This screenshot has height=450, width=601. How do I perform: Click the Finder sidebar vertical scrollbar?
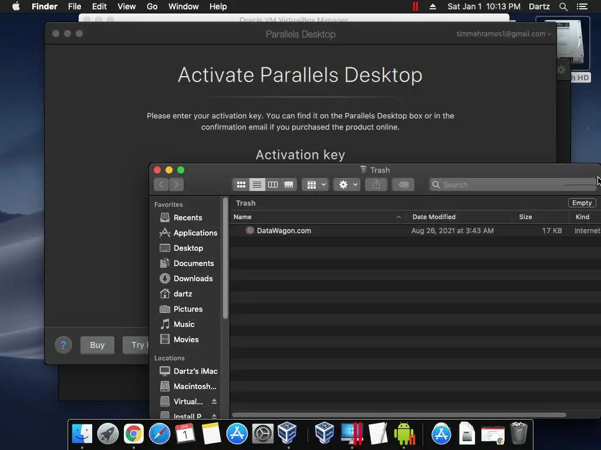click(x=225, y=258)
